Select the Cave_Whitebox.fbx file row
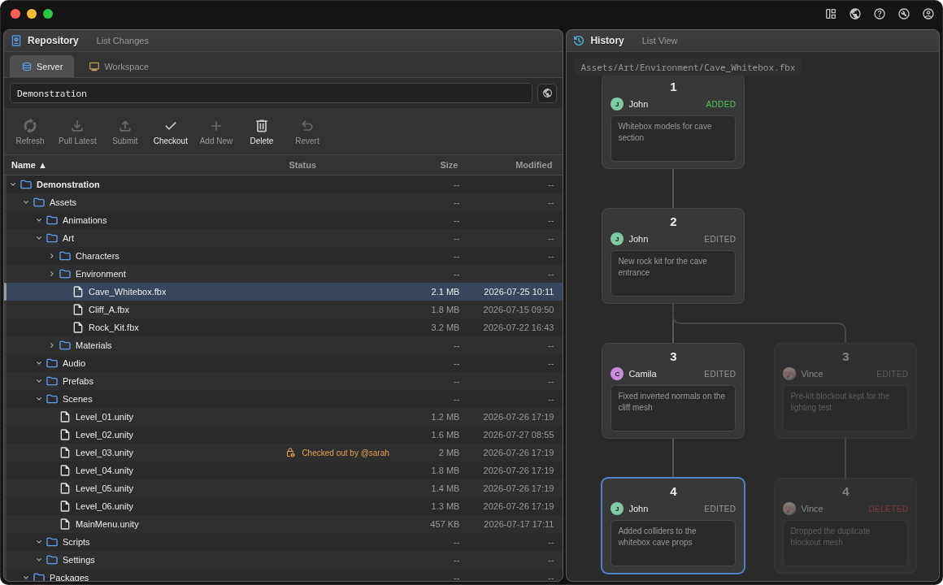This screenshot has width=943, height=585. click(x=284, y=292)
